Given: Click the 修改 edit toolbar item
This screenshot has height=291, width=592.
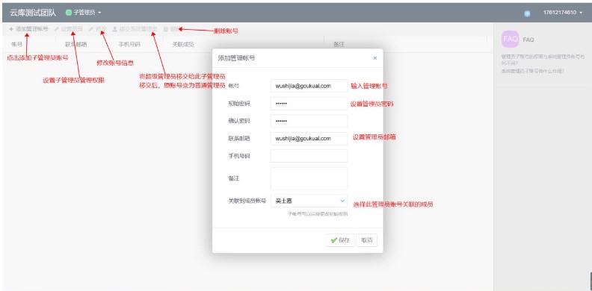Looking at the screenshot, I should coord(97,29).
